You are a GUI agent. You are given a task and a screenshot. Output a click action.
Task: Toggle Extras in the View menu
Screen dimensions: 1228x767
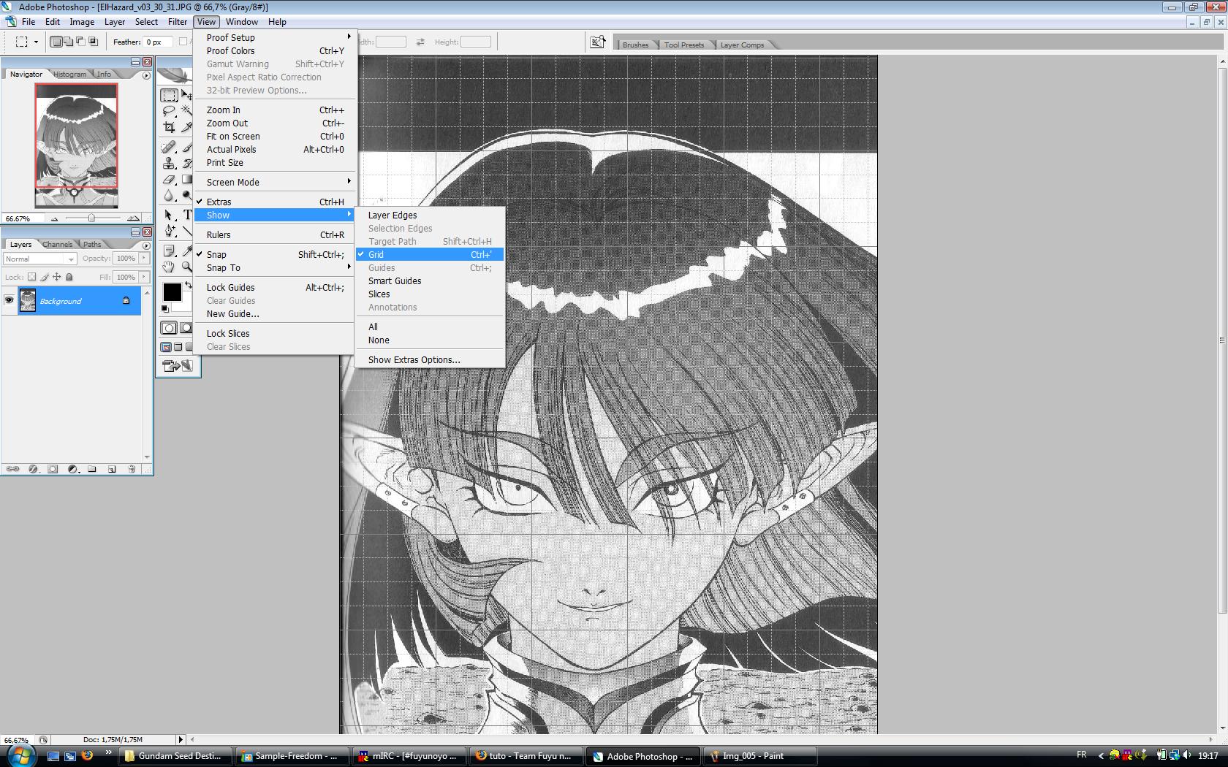pyautogui.click(x=219, y=202)
